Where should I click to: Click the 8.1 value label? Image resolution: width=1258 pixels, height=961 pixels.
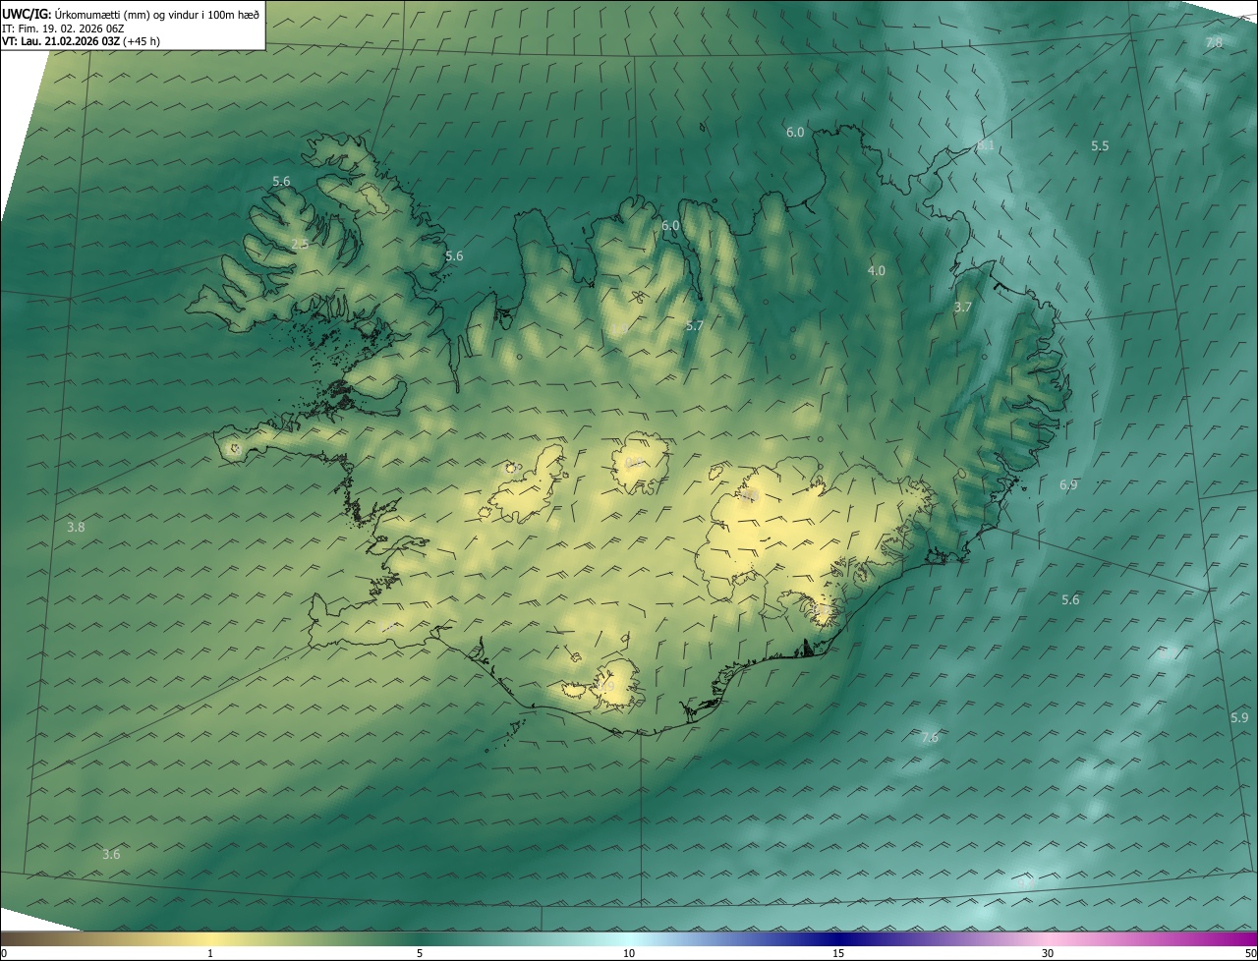(x=986, y=145)
